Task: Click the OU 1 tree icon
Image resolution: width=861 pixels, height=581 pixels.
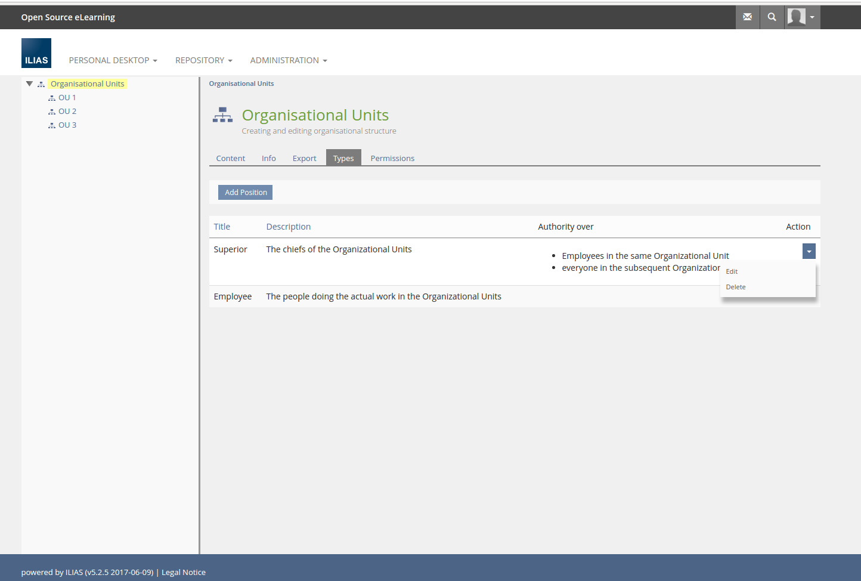Action: point(52,98)
